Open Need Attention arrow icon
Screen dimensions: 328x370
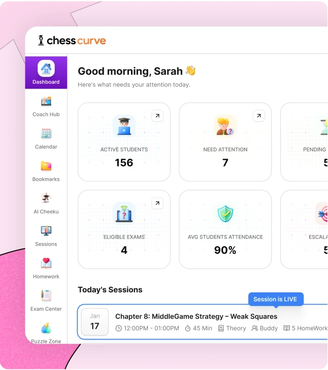(x=259, y=116)
